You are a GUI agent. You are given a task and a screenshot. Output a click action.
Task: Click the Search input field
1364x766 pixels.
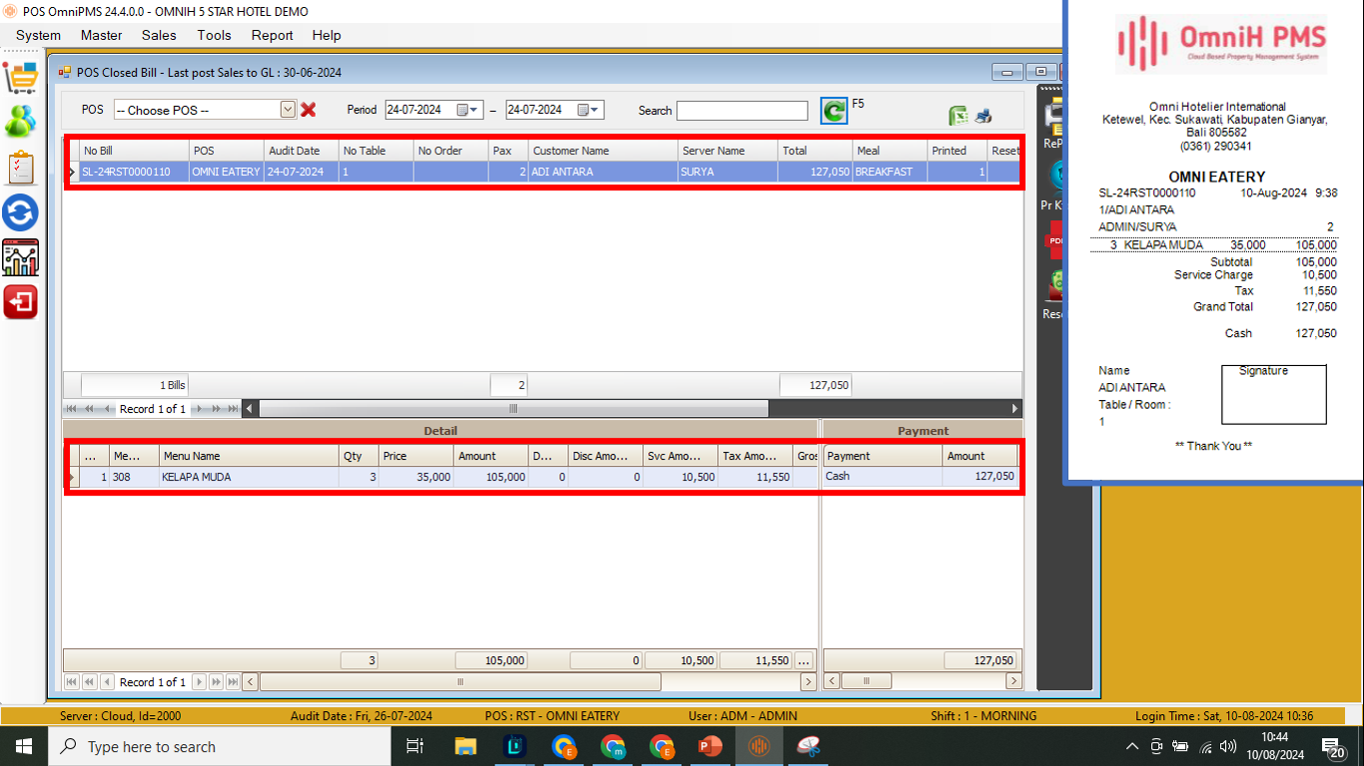(742, 111)
